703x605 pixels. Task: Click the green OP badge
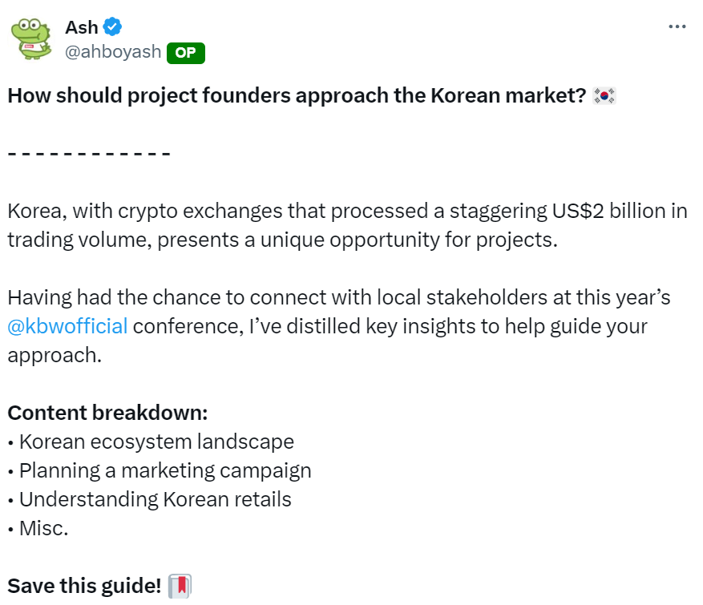(x=186, y=53)
